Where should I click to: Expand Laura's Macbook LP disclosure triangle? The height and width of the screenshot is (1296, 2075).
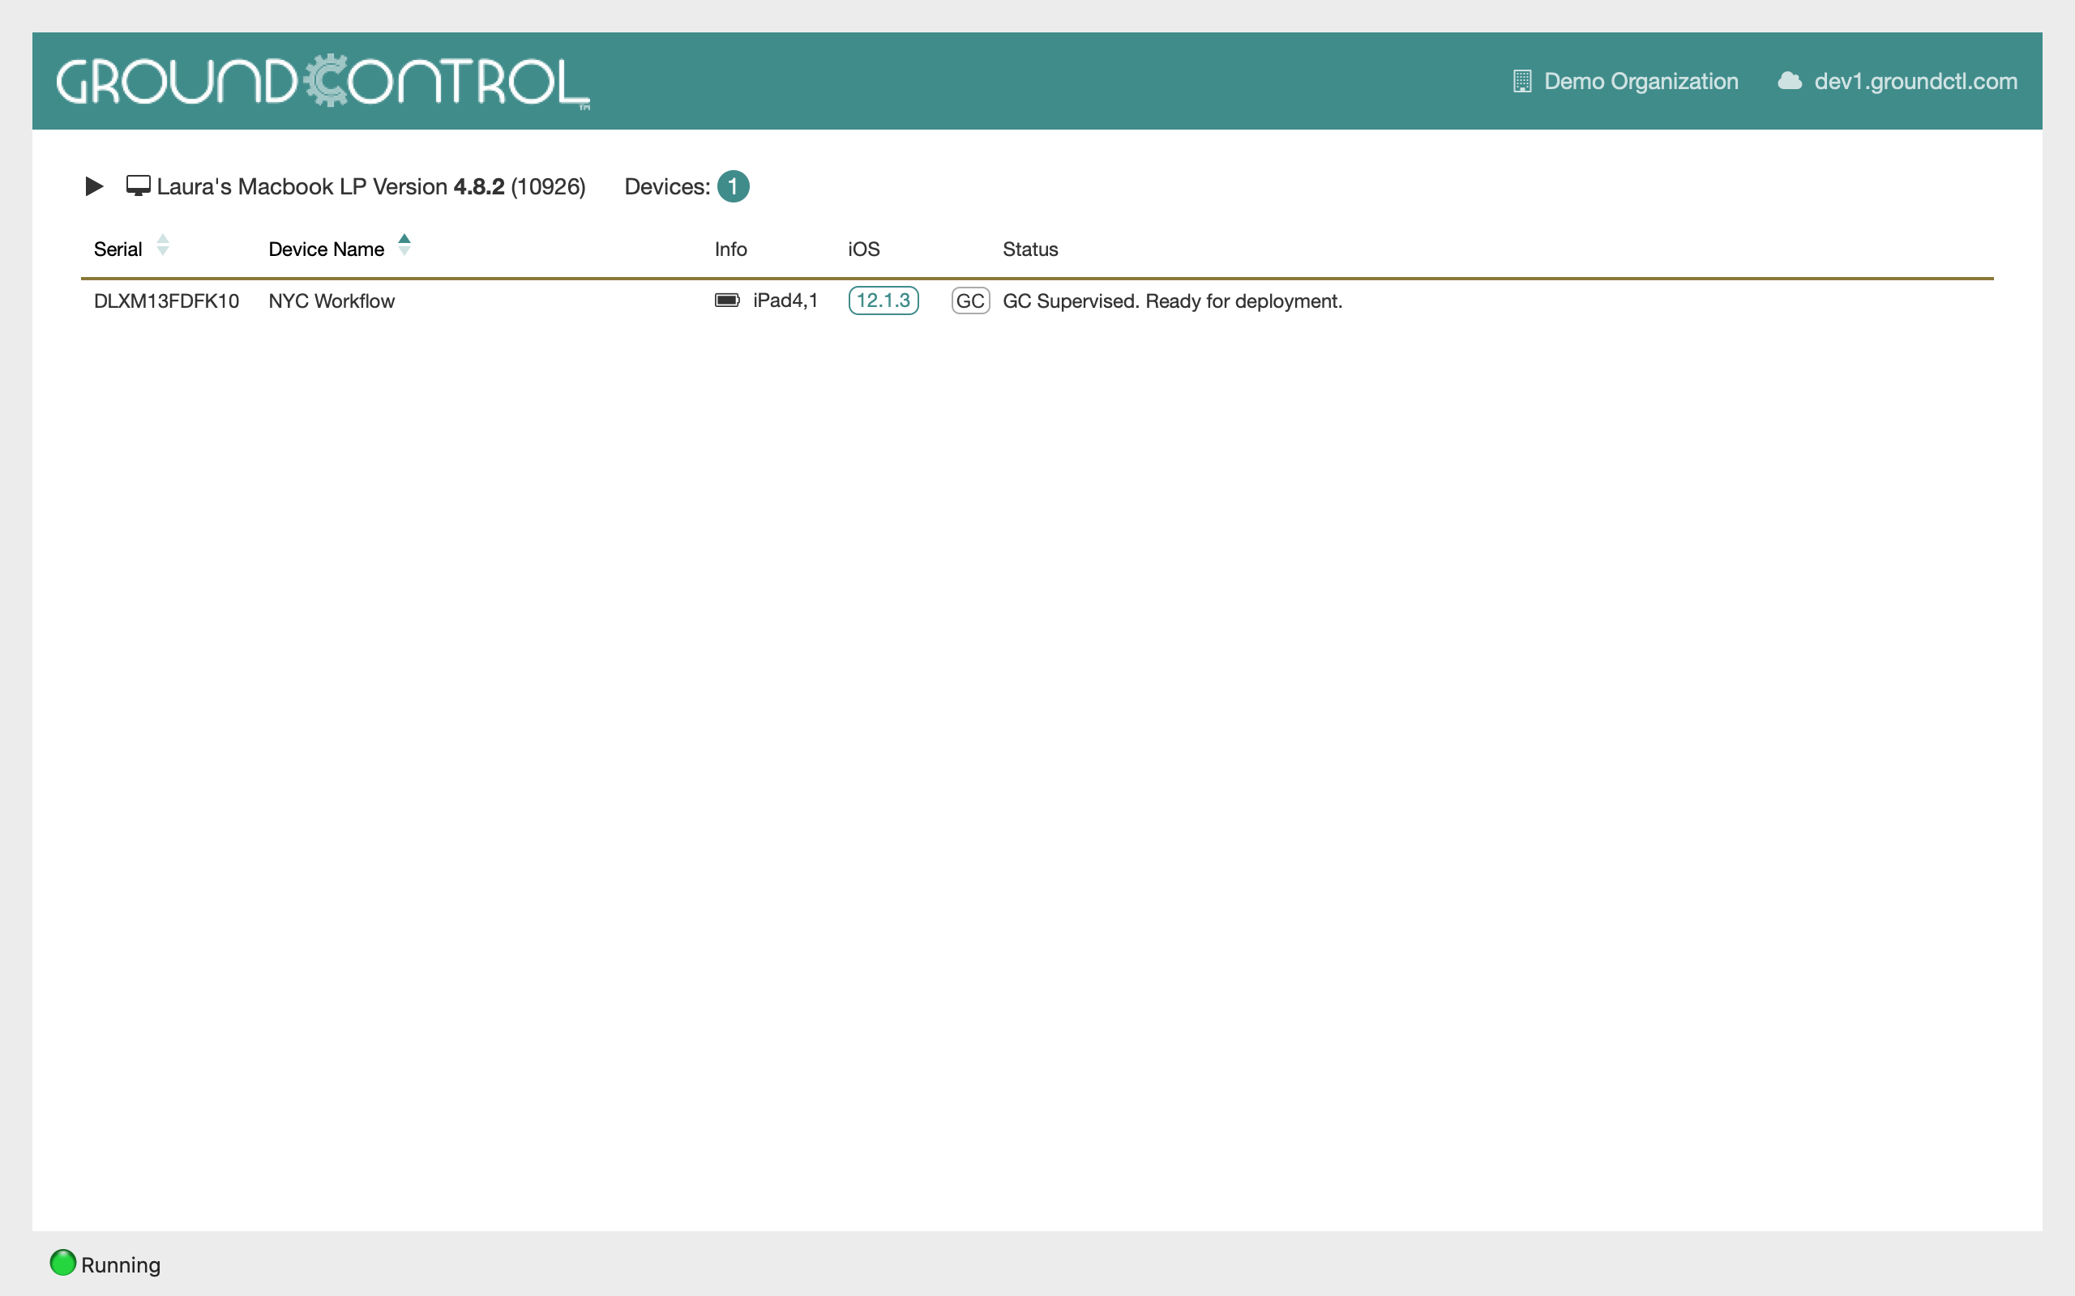tap(94, 186)
